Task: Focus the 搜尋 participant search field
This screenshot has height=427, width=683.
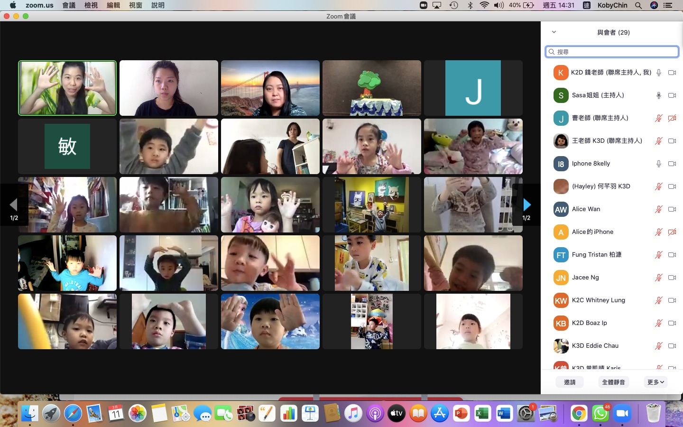Action: coord(612,52)
